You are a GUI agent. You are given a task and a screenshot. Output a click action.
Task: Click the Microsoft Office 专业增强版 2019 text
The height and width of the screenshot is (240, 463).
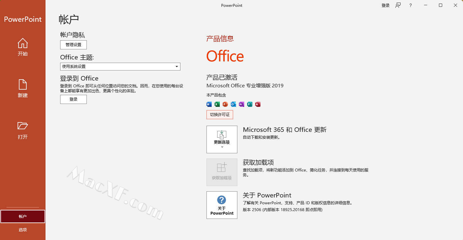coord(245,86)
